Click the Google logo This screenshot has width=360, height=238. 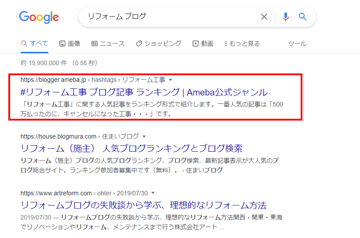coord(39,17)
